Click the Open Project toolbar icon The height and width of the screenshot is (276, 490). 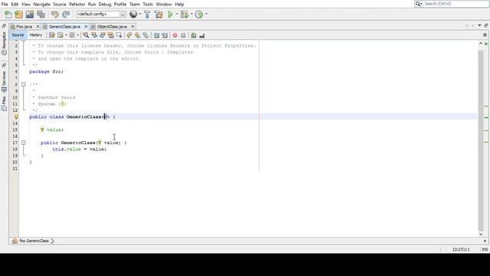[x=30, y=15]
